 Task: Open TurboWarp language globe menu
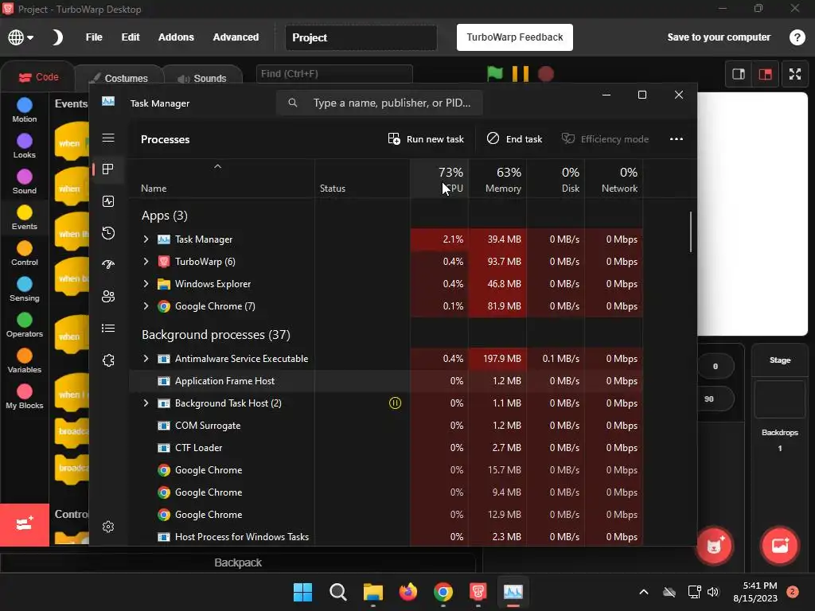(21, 37)
